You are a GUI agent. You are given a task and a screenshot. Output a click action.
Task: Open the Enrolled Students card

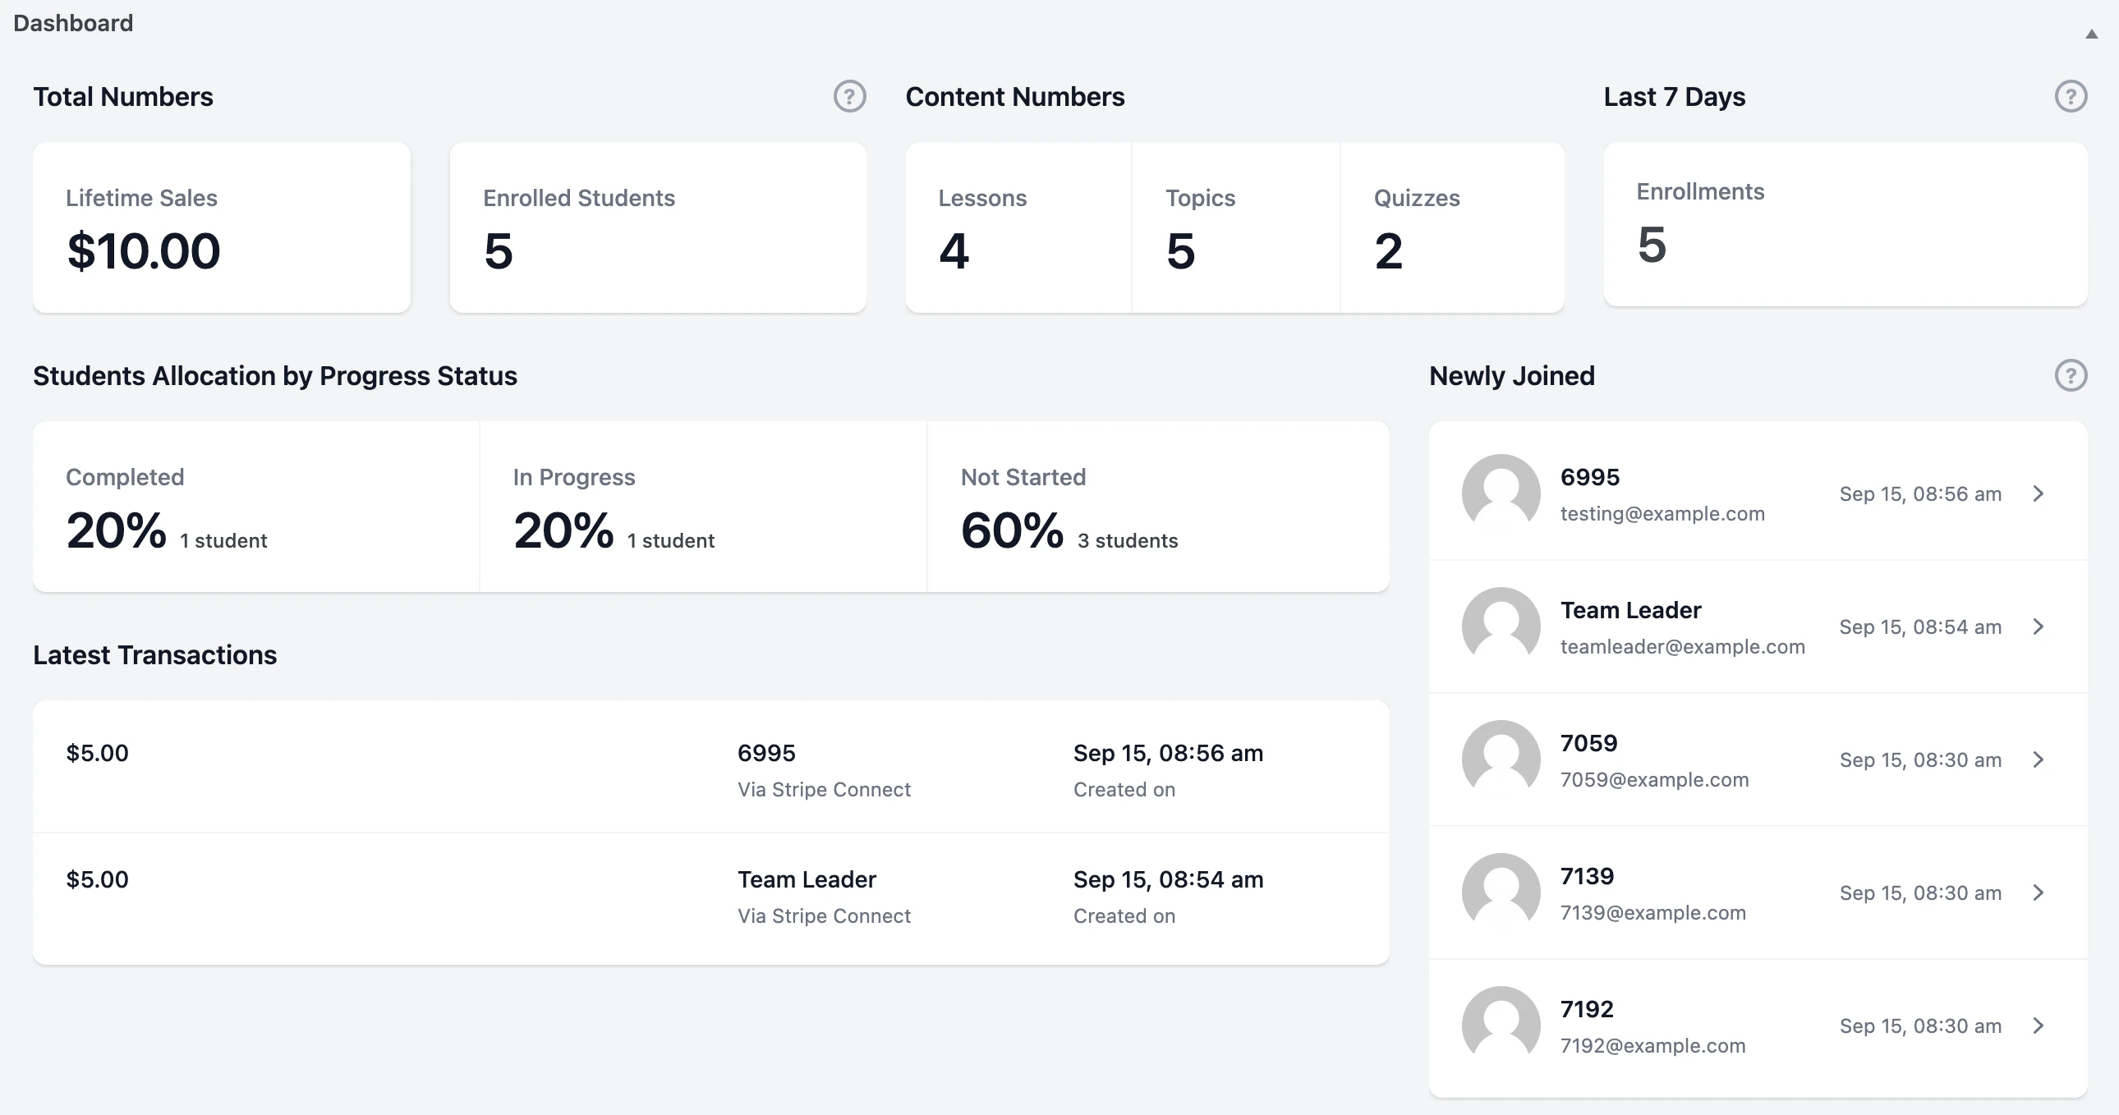(658, 227)
